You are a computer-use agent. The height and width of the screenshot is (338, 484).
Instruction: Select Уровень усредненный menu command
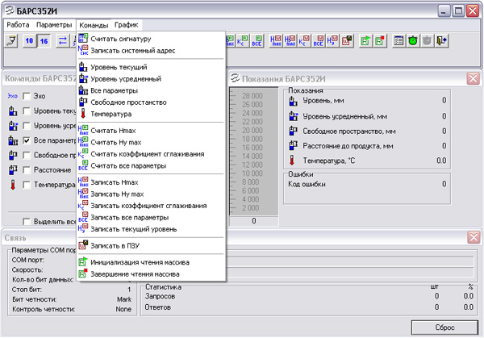[x=152, y=79]
